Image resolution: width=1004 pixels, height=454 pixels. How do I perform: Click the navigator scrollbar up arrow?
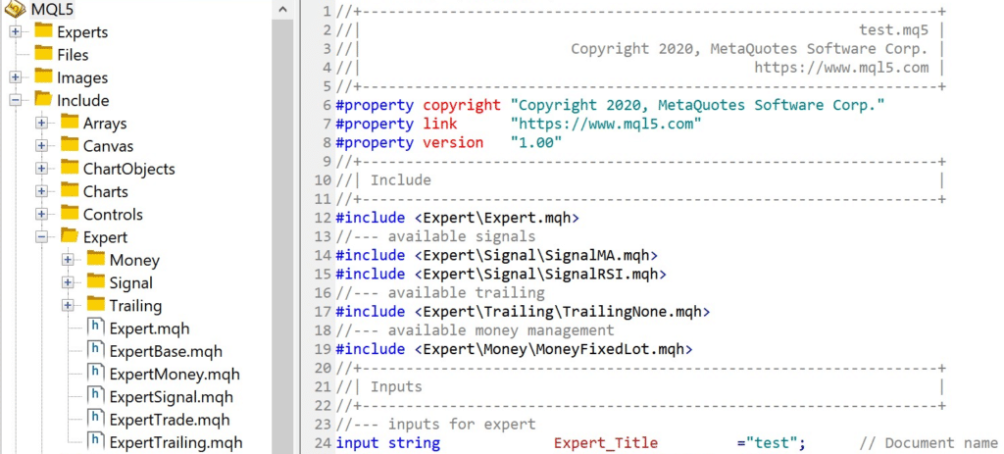point(282,10)
